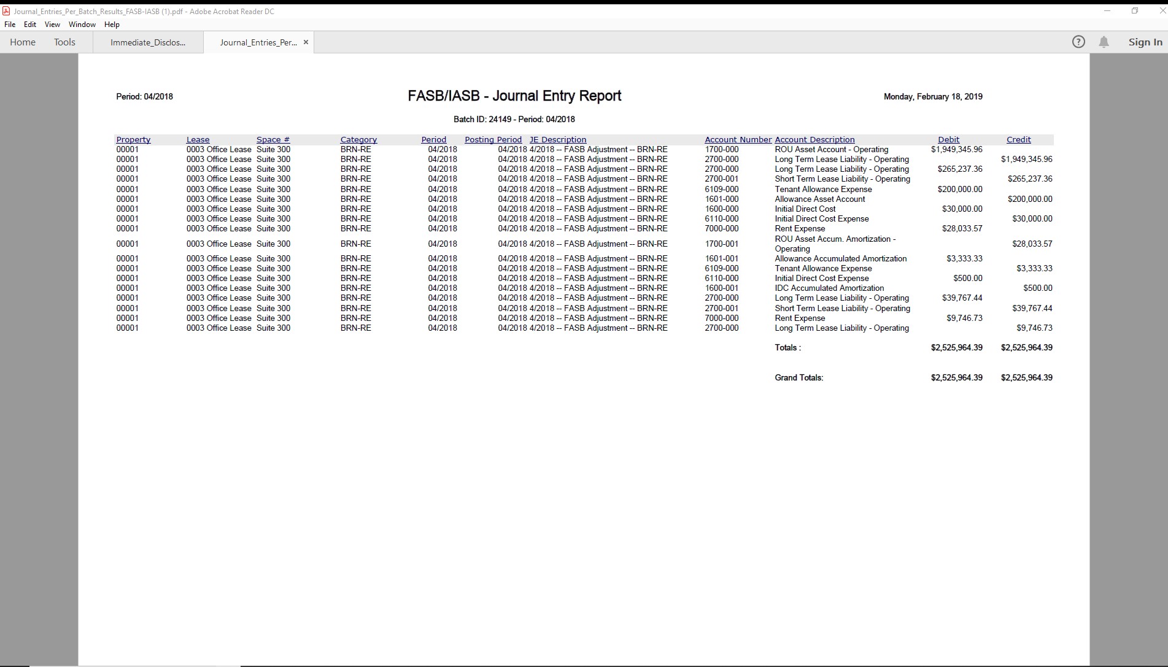Screen dimensions: 1168x667
Task: Open the View menu
Action: [x=52, y=25]
